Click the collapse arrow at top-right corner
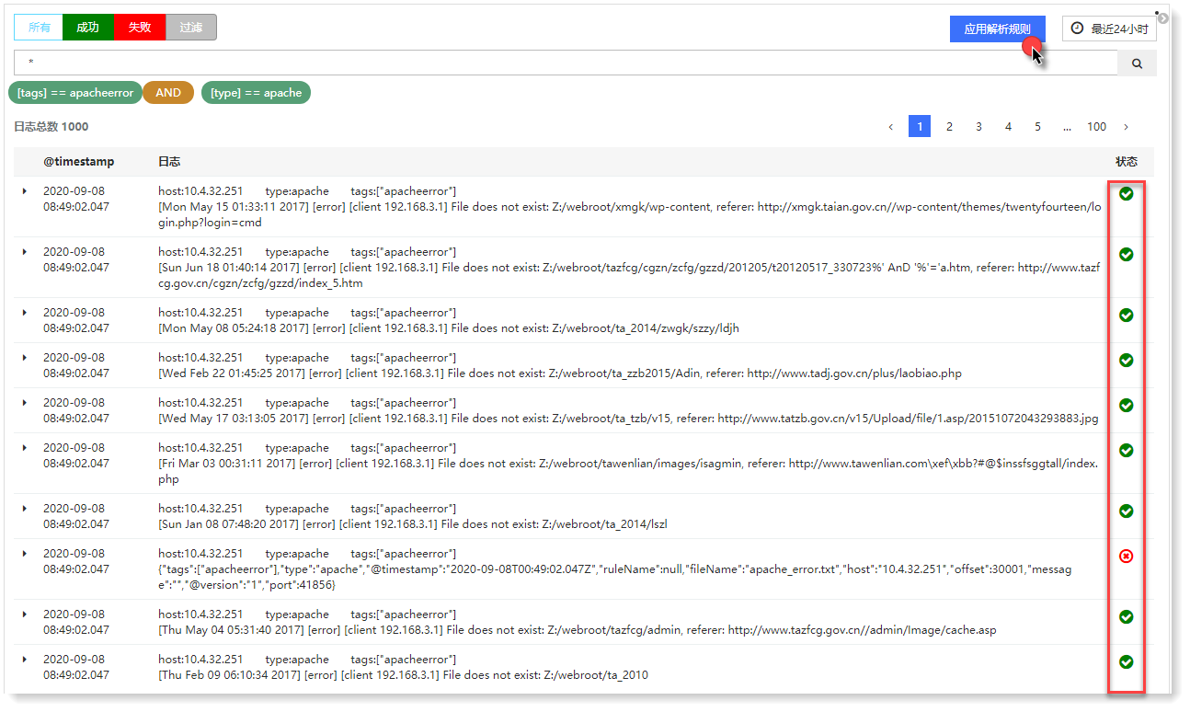 pos(1163,18)
